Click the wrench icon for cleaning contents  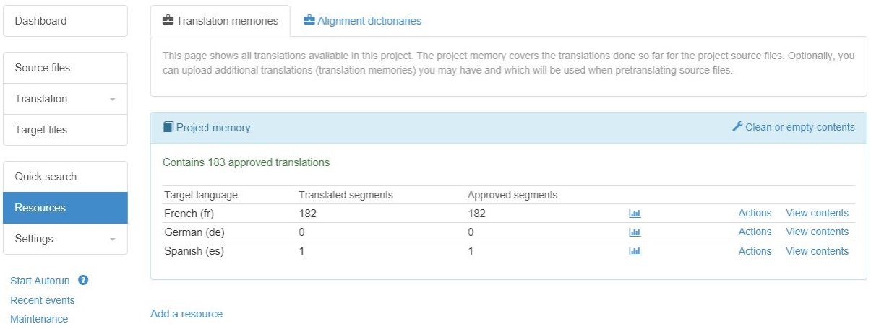(737, 127)
